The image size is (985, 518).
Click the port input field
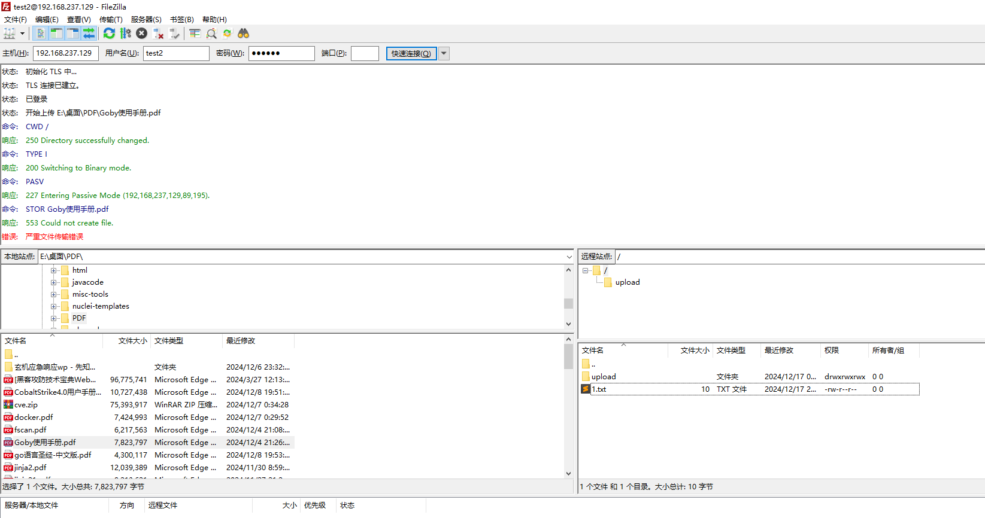(x=365, y=53)
